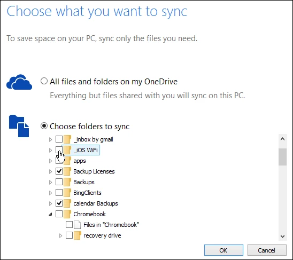Expand the apps folder tree
Image resolution: width=293 pixels, height=260 pixels.
click(50, 161)
